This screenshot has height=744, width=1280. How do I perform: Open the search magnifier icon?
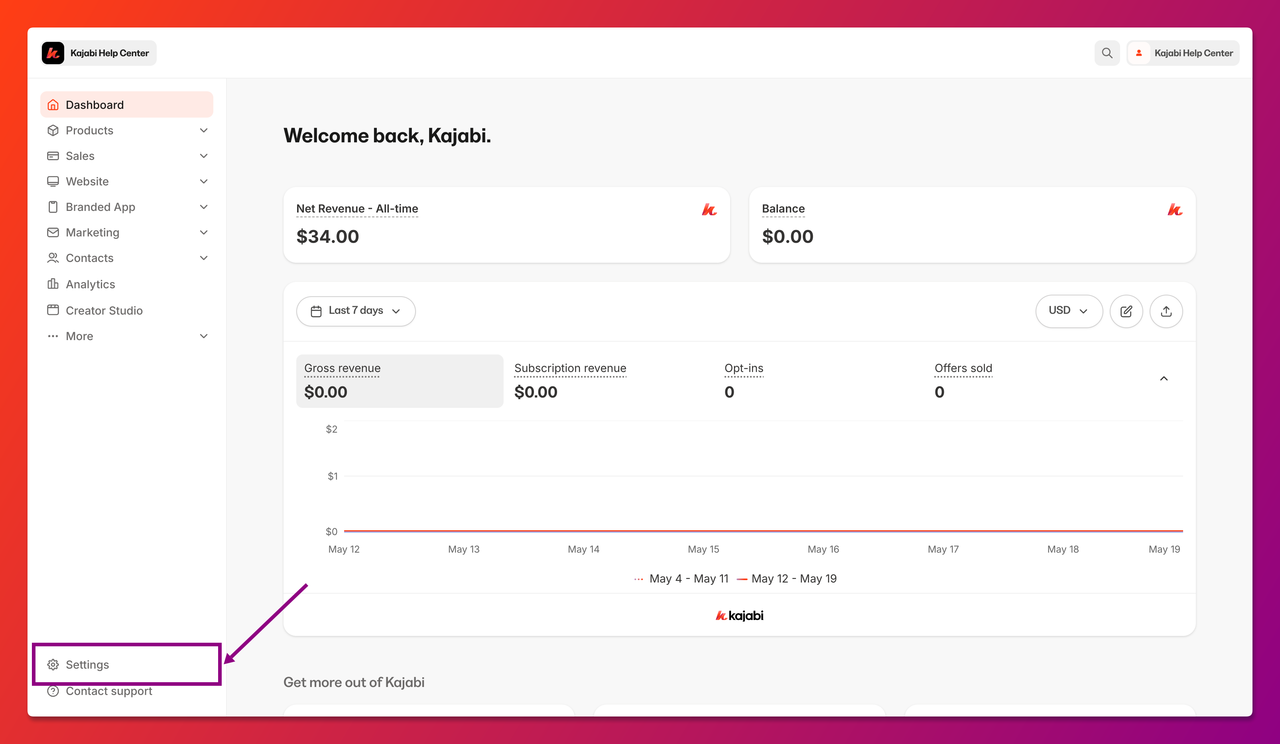(x=1107, y=53)
